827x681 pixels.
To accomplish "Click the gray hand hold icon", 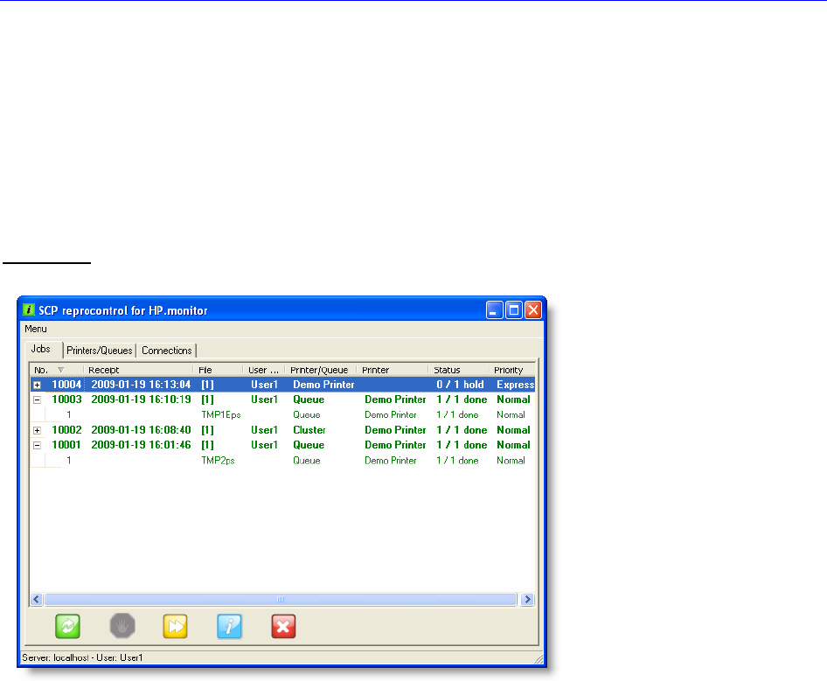I will coord(122,626).
